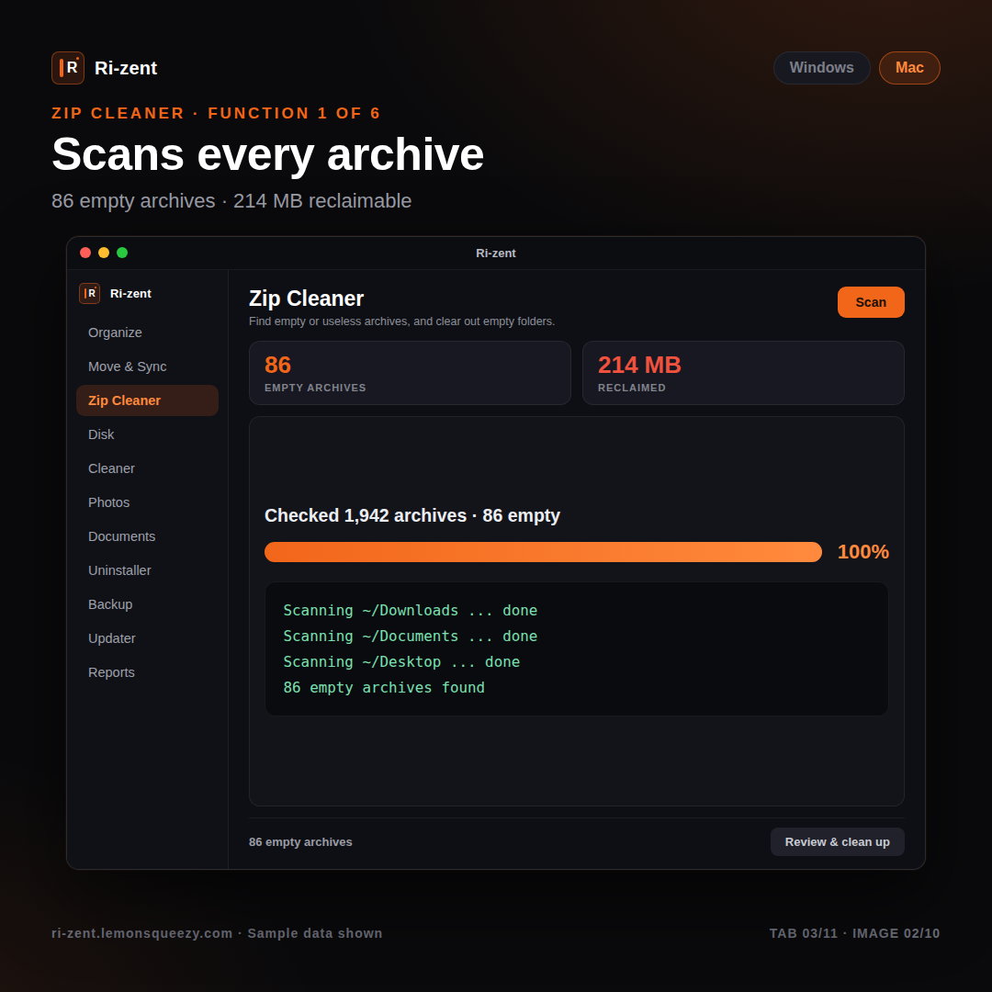Open Move & Sync in sidebar
The width and height of the screenshot is (992, 992).
click(147, 366)
